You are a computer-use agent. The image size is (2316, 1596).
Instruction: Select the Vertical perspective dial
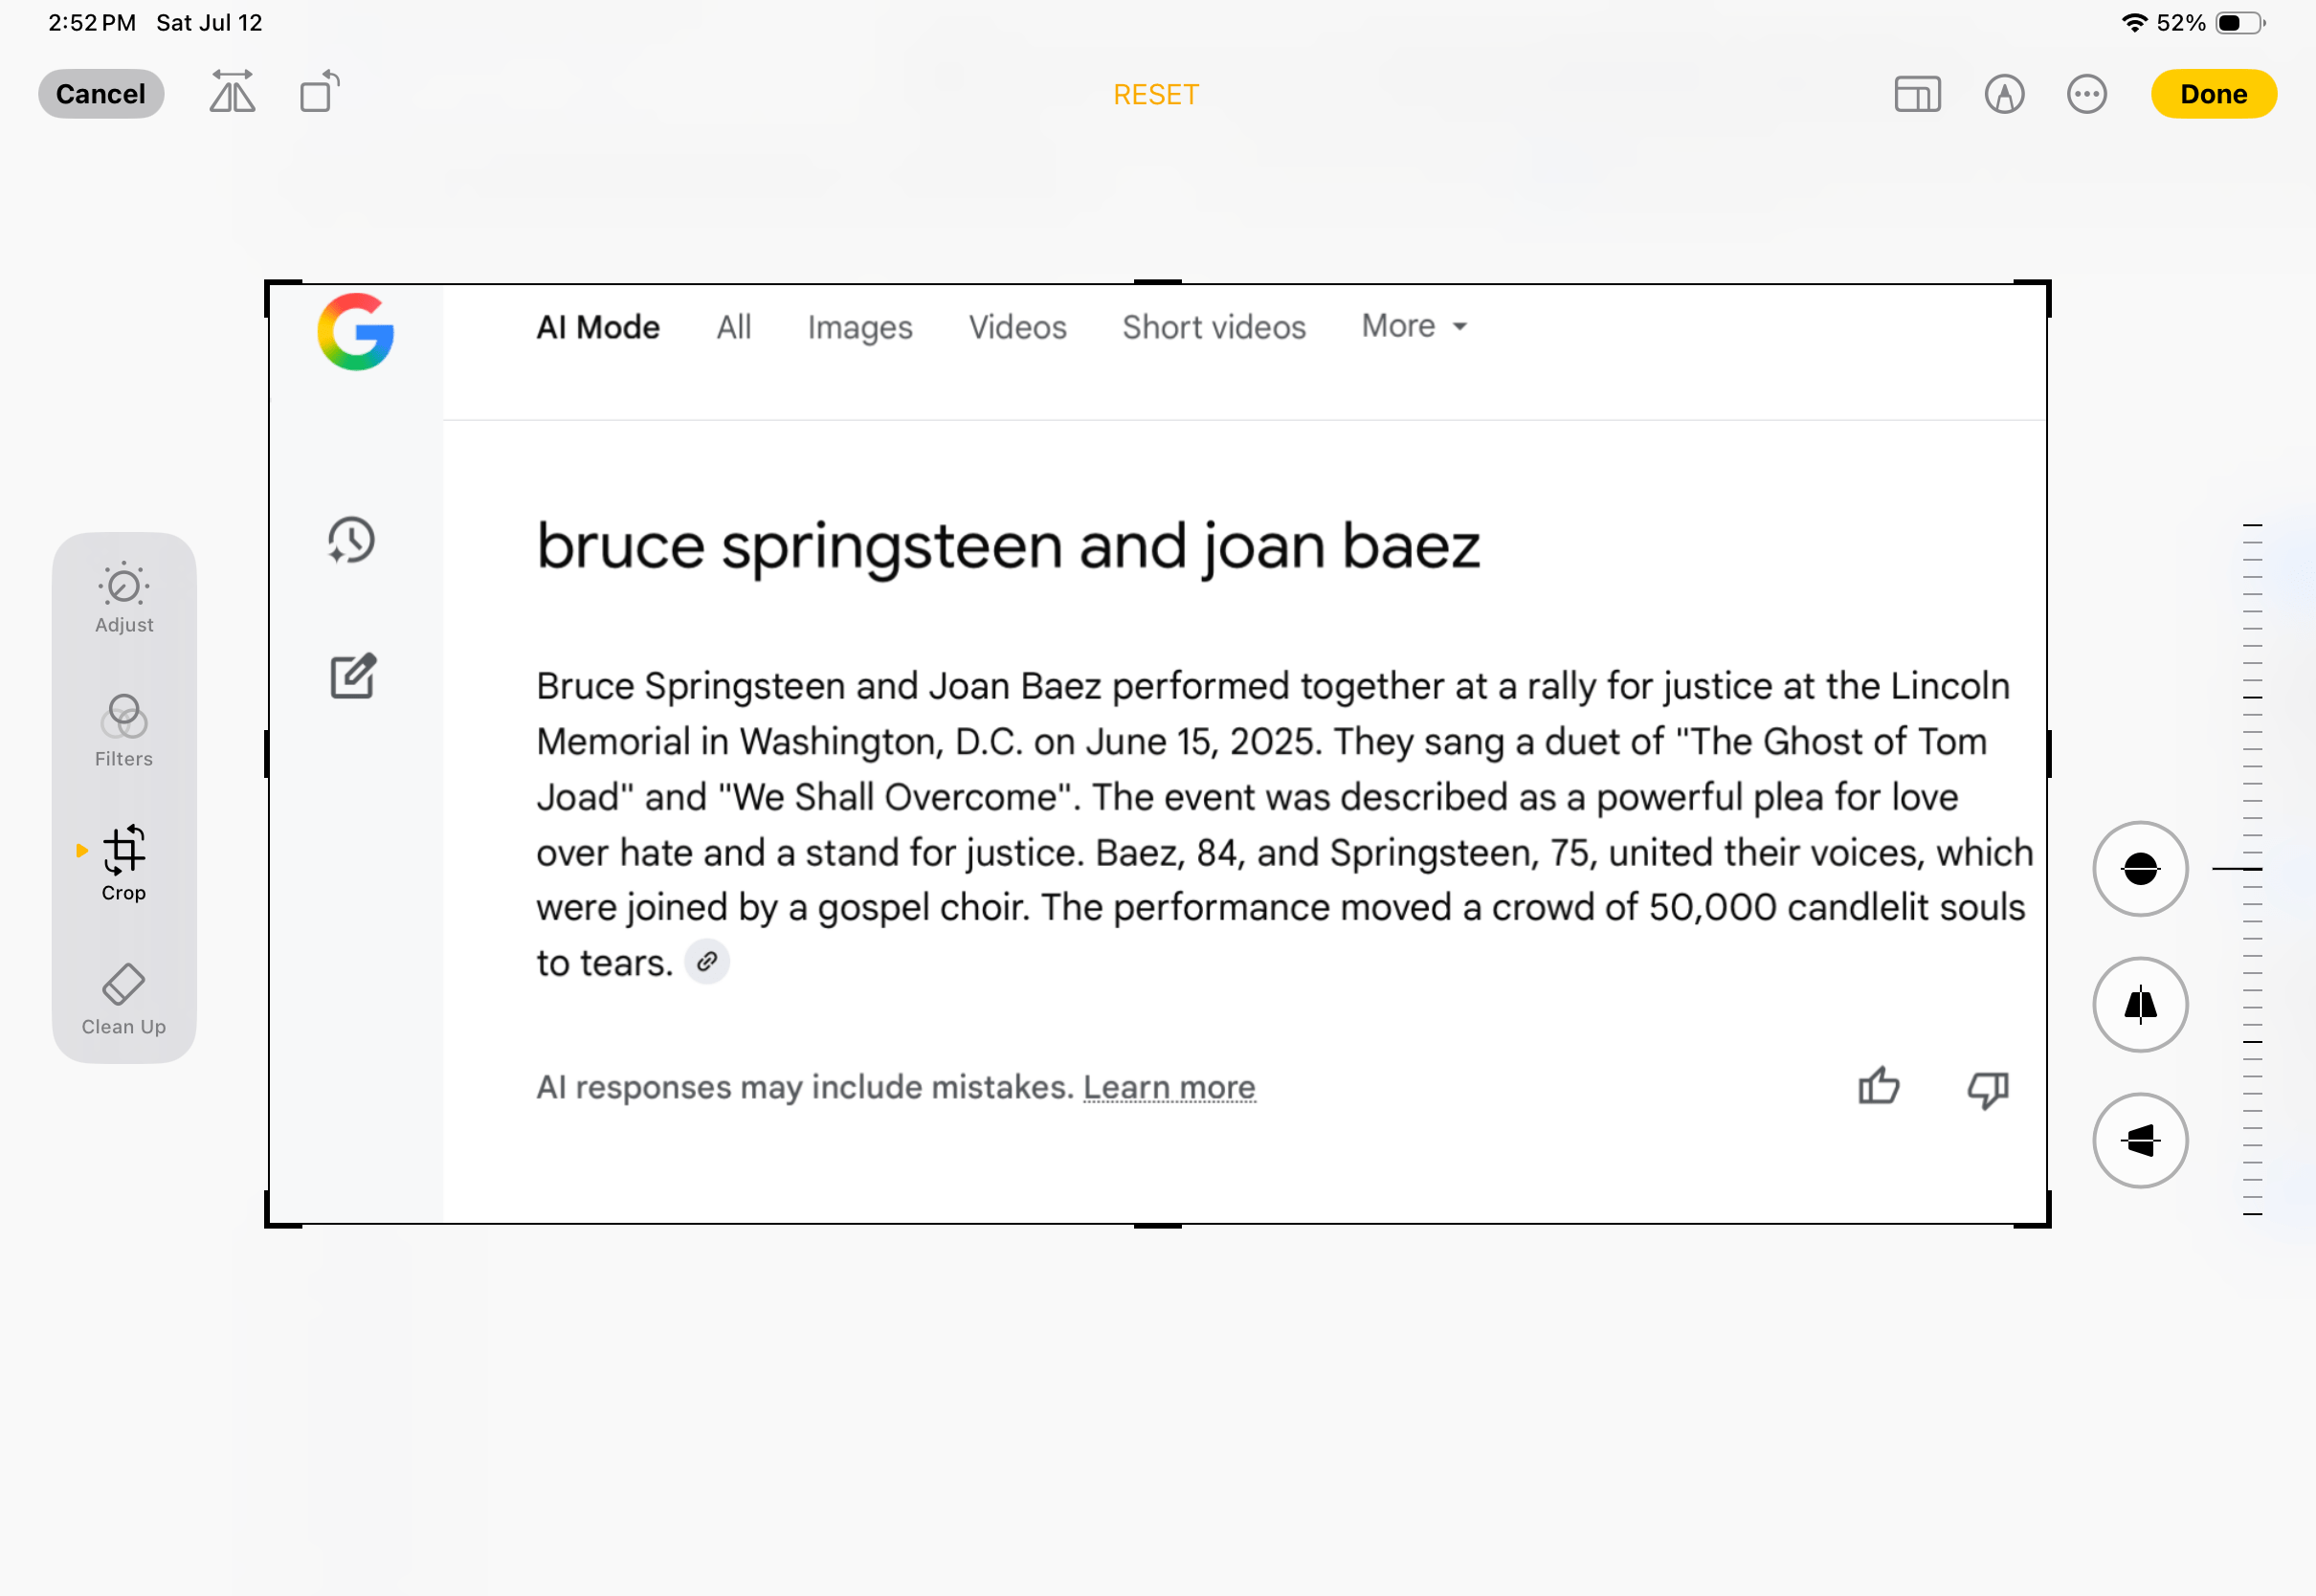[x=2139, y=1004]
